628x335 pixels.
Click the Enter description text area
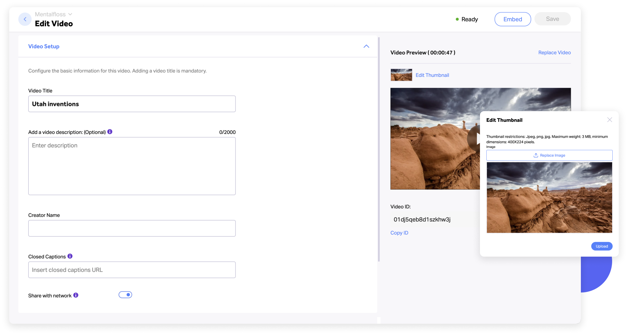(132, 166)
